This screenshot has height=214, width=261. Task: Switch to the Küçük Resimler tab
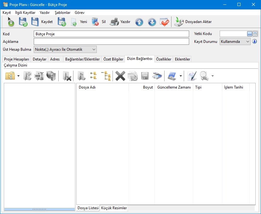(x=114, y=208)
